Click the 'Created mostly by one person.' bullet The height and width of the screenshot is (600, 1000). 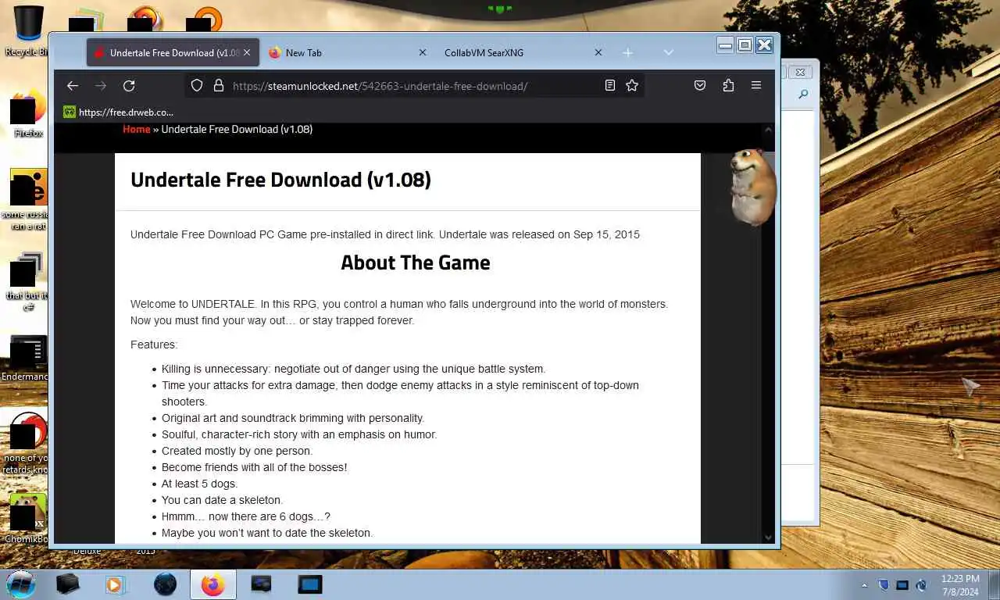tap(237, 451)
